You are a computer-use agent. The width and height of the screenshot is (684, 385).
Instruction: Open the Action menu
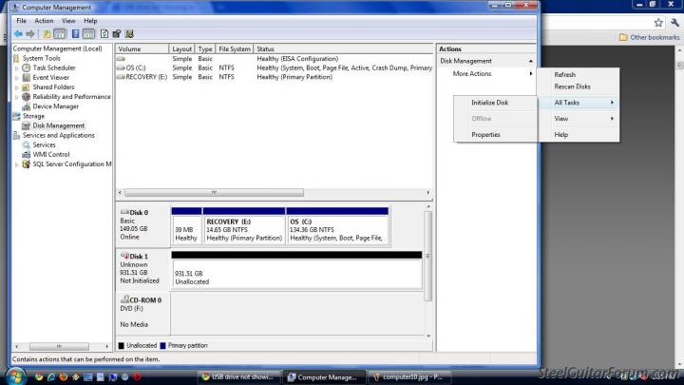[x=44, y=20]
